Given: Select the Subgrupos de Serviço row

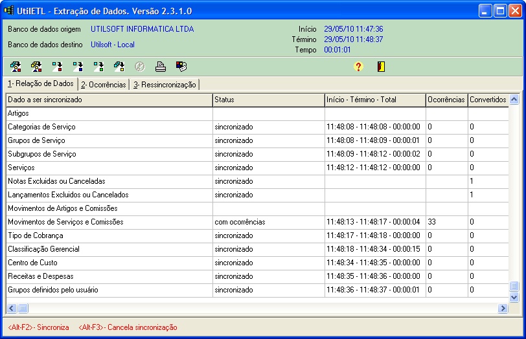Looking at the screenshot, I should coord(257,155).
